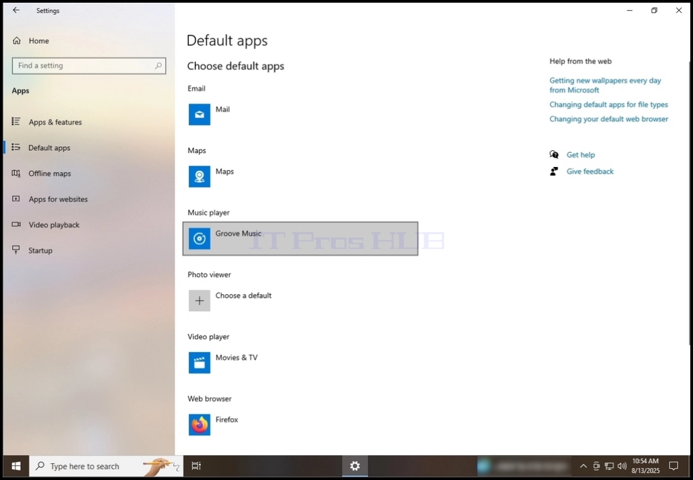This screenshot has width=693, height=480.
Task: Click the Settings gear taskbar button
Action: coord(355,466)
